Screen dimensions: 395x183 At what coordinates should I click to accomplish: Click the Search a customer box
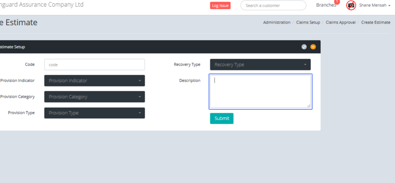click(273, 6)
